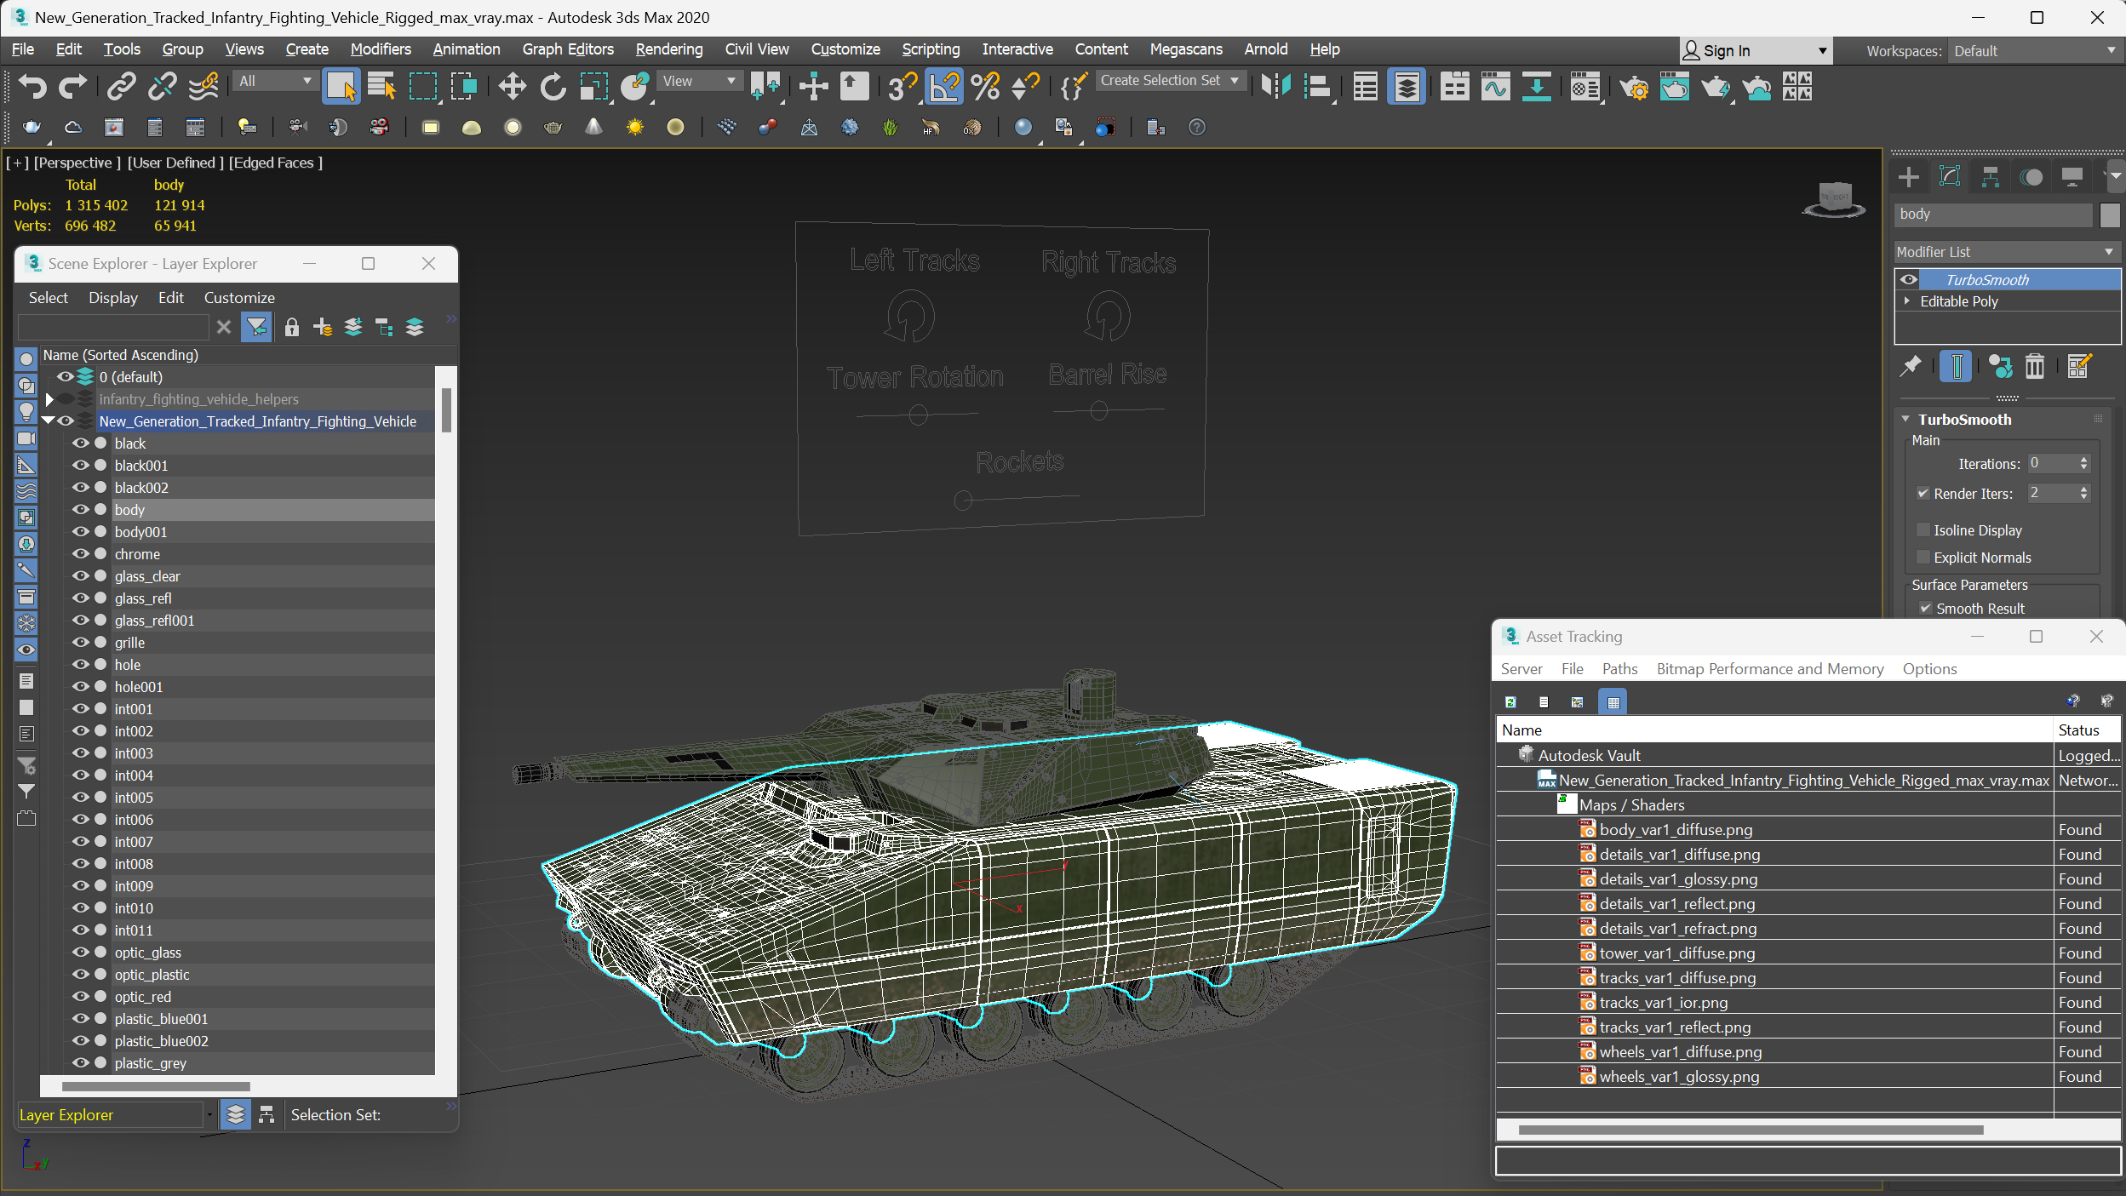Click Remove modifier from stack trash icon
2126x1196 pixels.
coord(2035,367)
